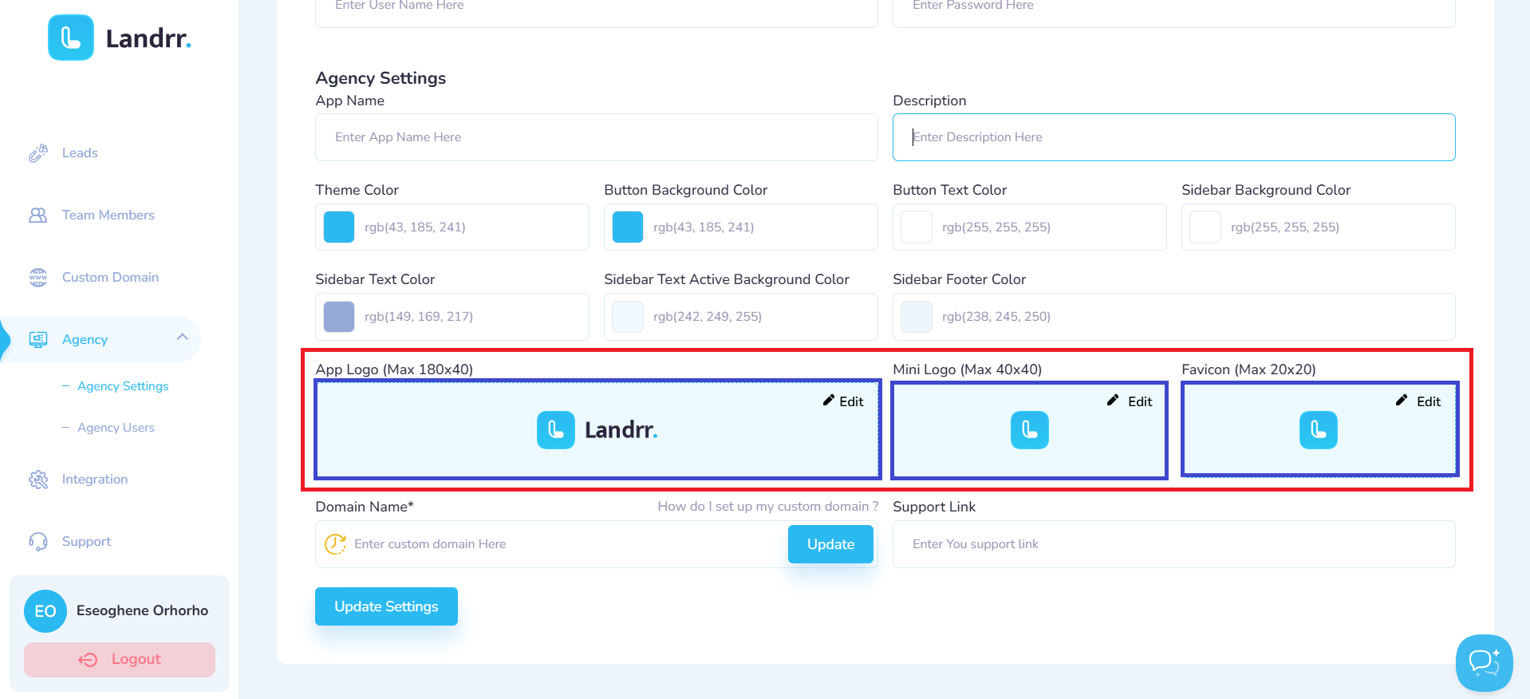This screenshot has width=1530, height=699.
Task: Focus the Description input field
Action: point(1174,137)
